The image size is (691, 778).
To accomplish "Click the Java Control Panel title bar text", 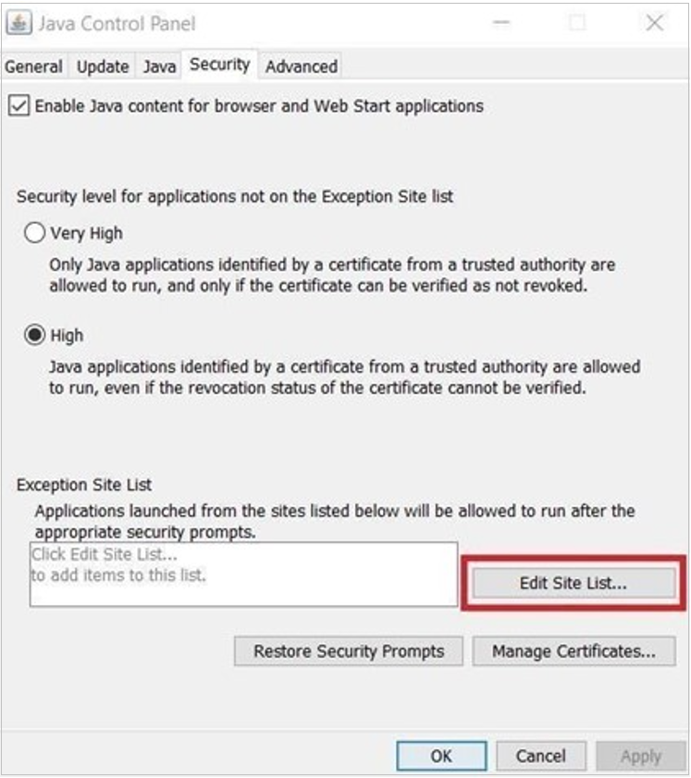I will click(x=116, y=24).
